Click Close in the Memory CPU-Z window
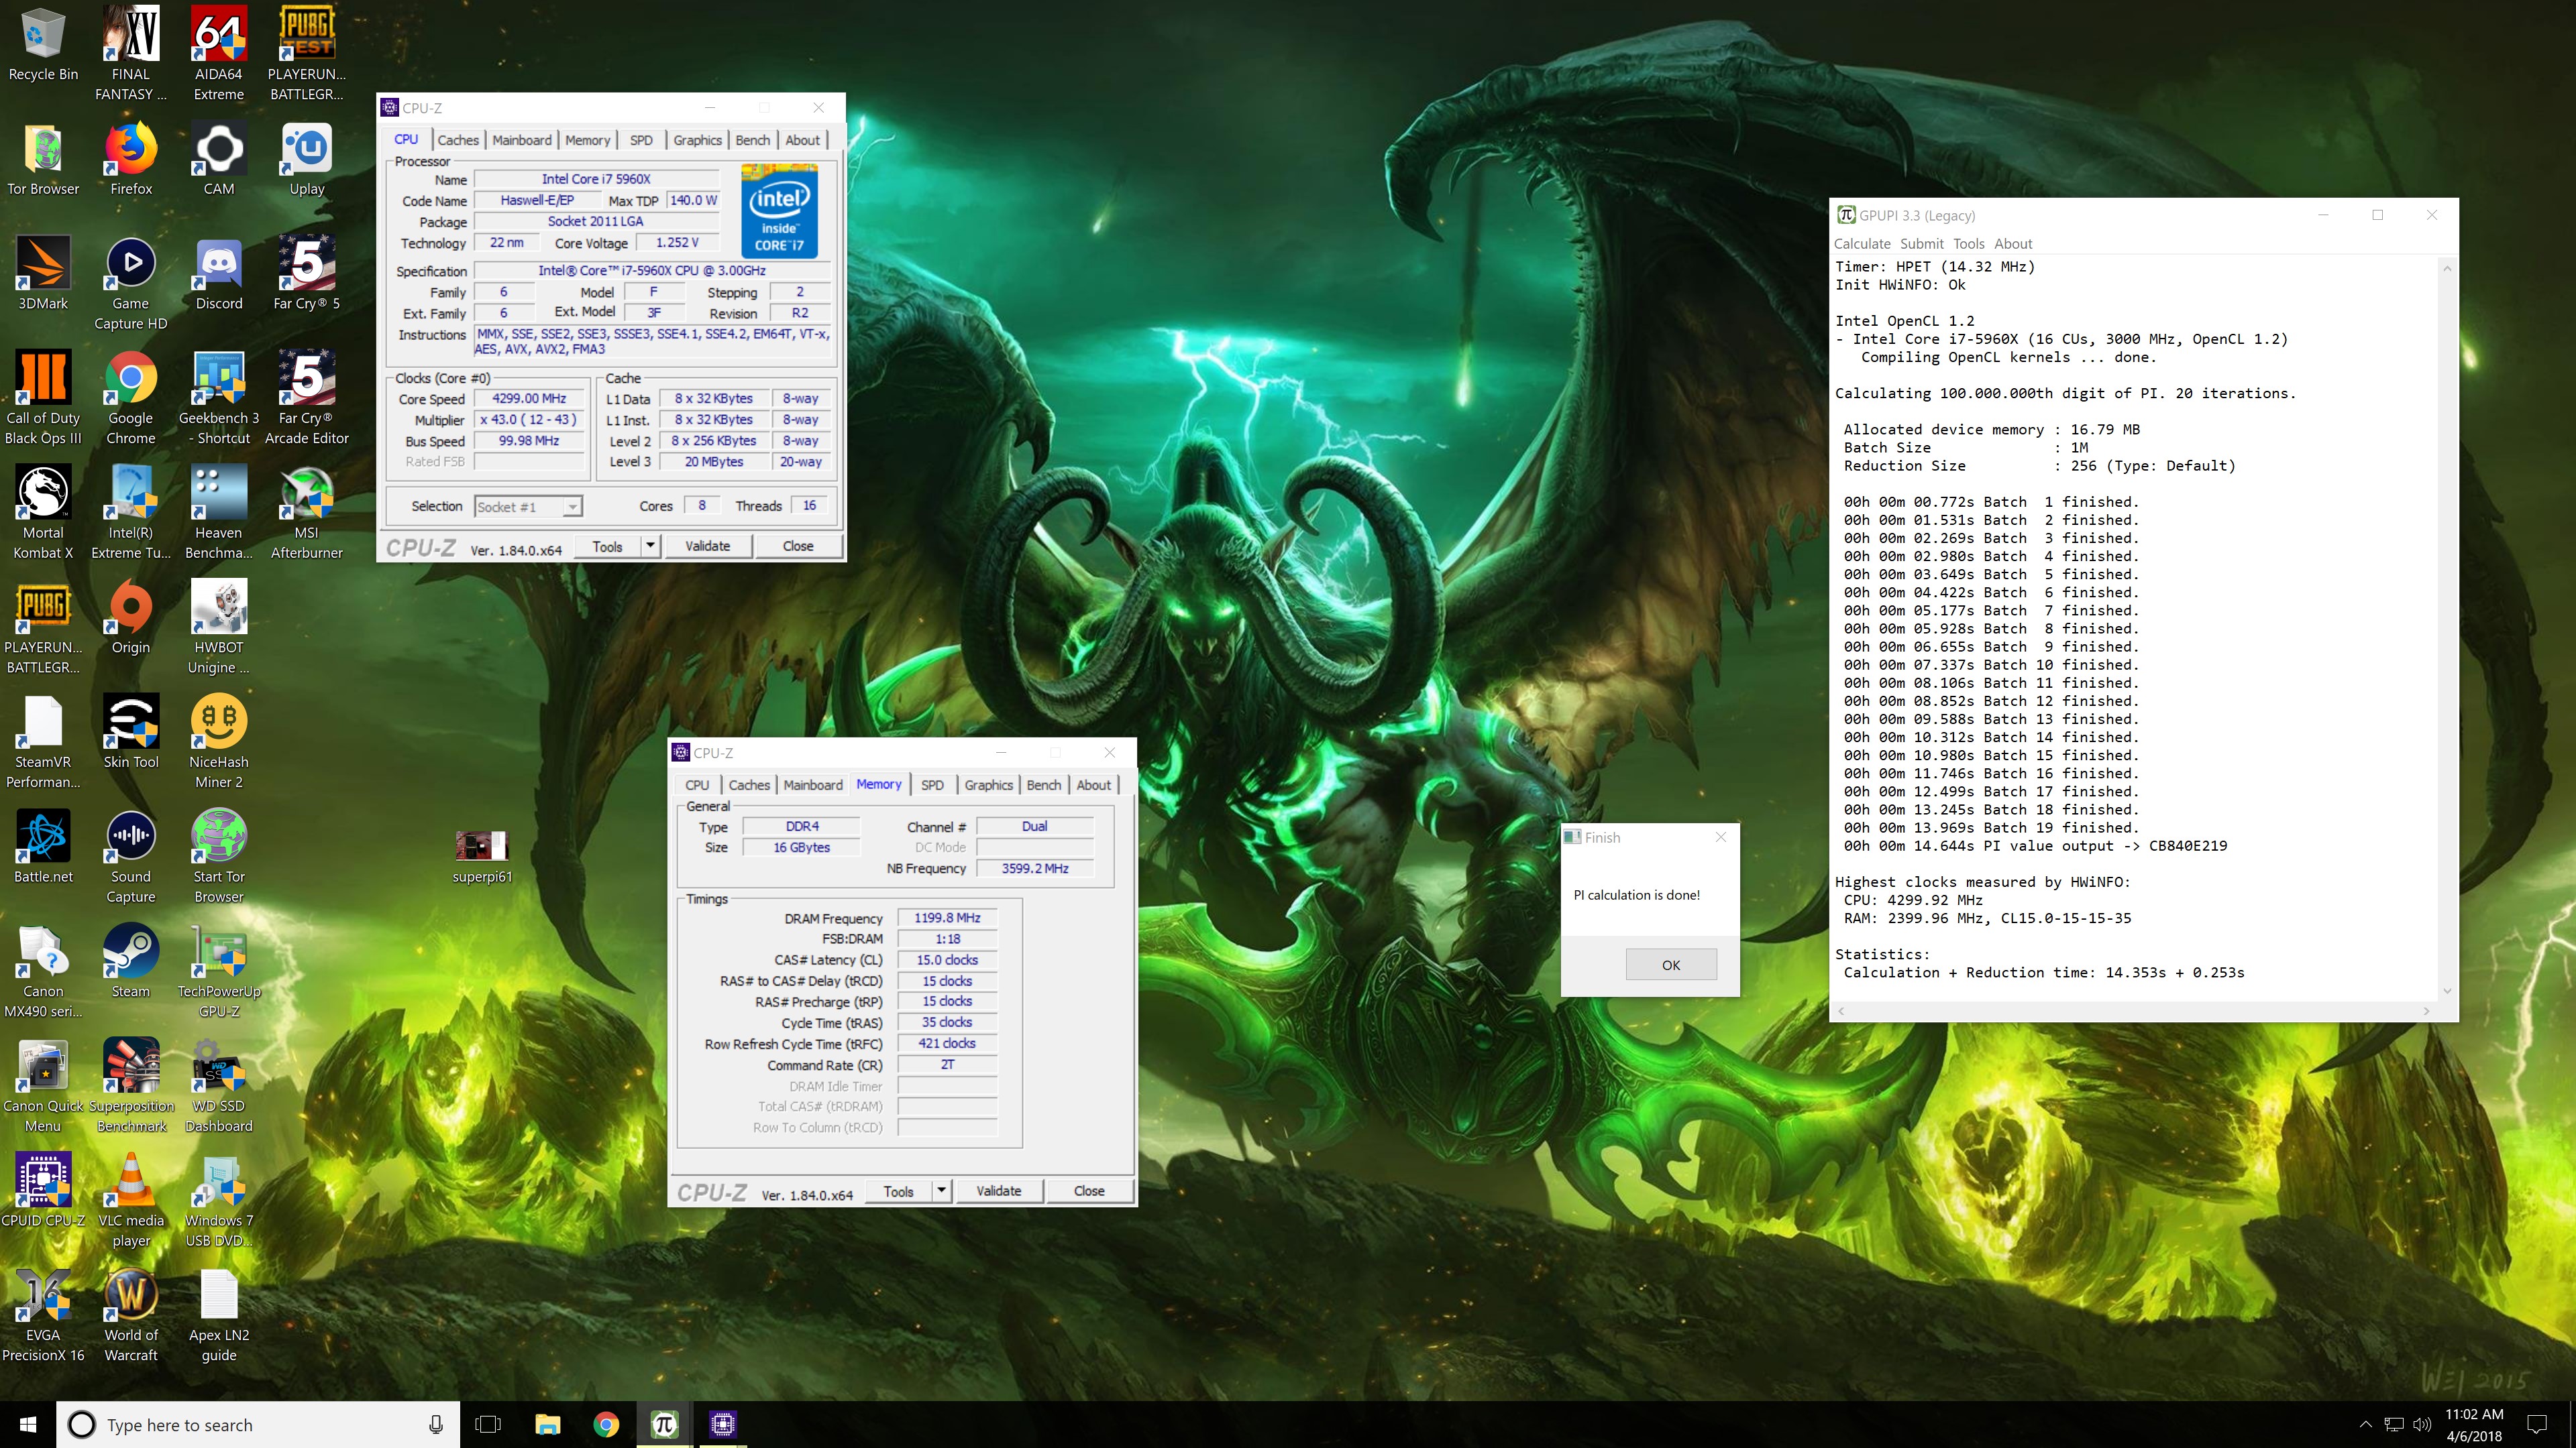This screenshot has height=1448, width=2576. click(x=1089, y=1190)
